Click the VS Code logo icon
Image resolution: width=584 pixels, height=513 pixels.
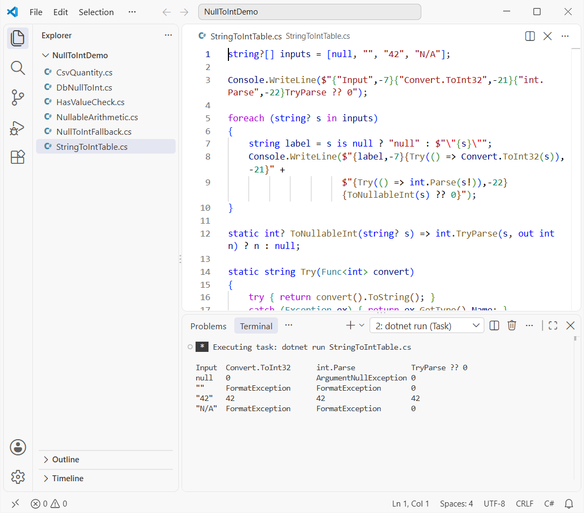(x=12, y=12)
